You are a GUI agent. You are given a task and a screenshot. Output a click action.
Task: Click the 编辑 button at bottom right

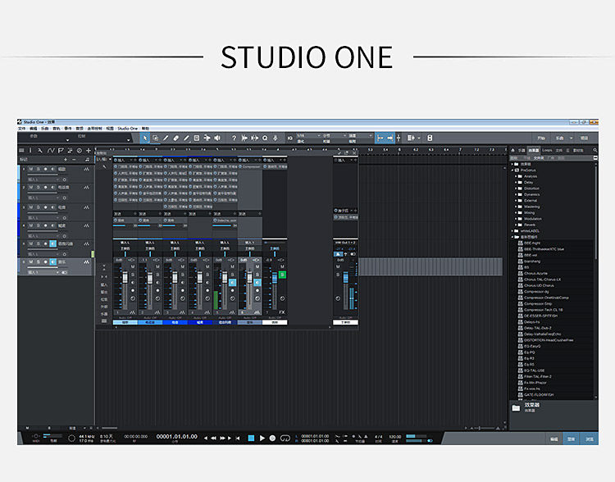tap(553, 439)
